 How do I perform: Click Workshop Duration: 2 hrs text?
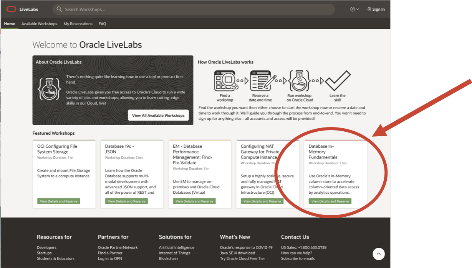coord(124,158)
